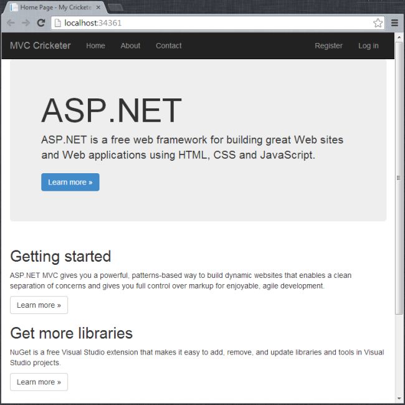This screenshot has height=405, width=405.
Task: Click the Register link
Action: [x=328, y=45]
